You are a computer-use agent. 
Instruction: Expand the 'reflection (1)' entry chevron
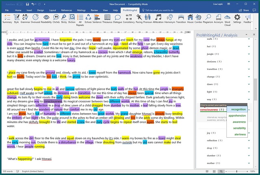pos(249,140)
